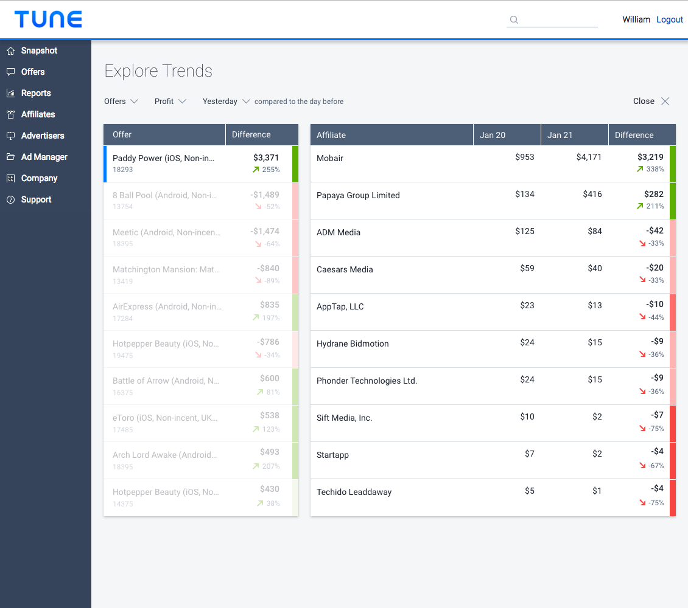The image size is (688, 608).
Task: Click the Advertisers monitor icon
Action: coord(11,136)
